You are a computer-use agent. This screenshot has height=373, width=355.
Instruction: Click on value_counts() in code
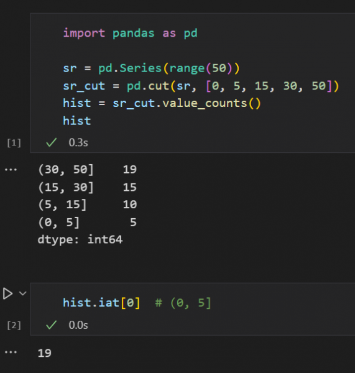[x=211, y=103]
